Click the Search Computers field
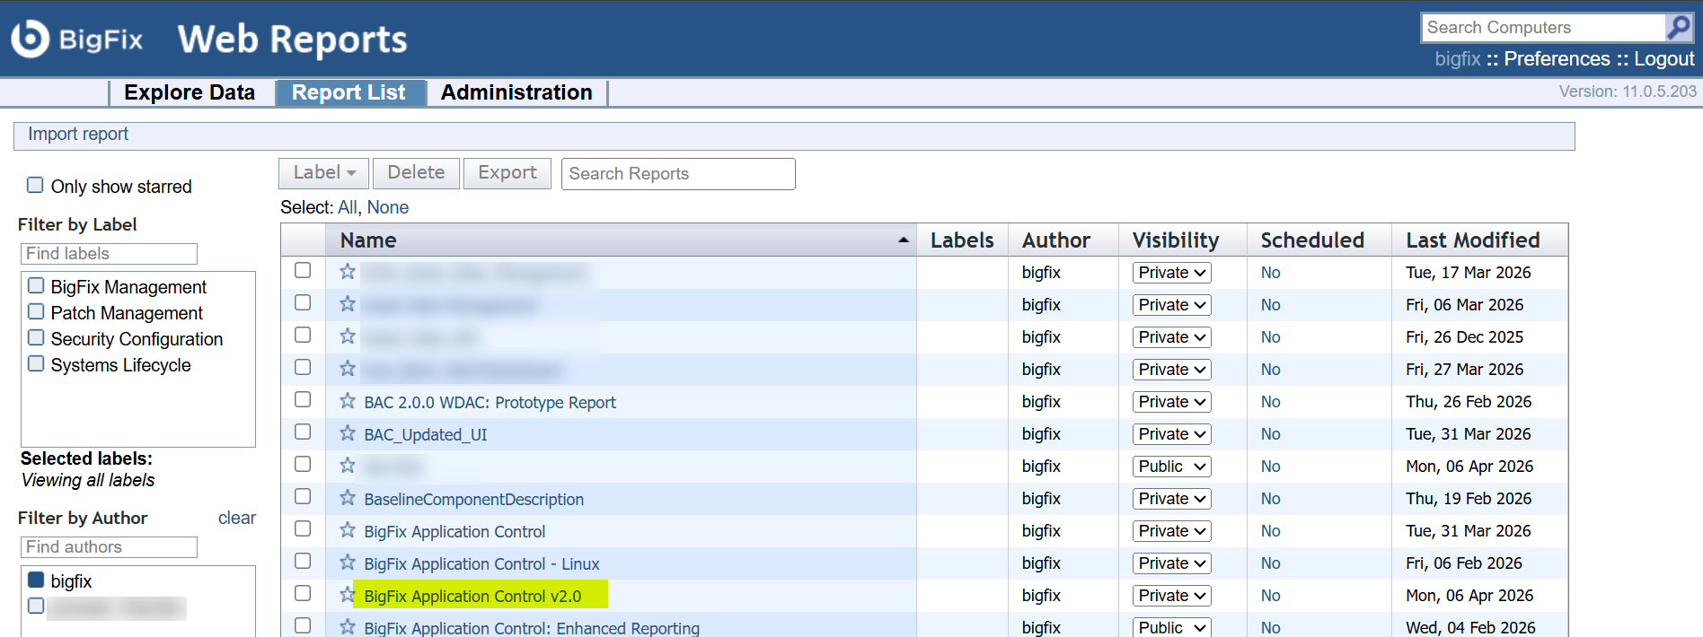The image size is (1703, 637). click(x=1543, y=28)
